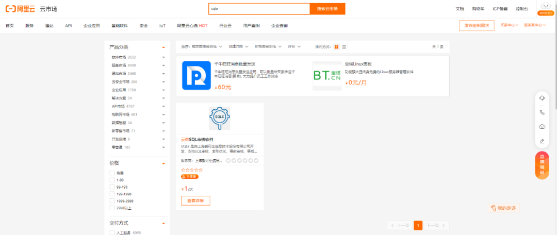Viewport: 557px width, 235px height.
Task: Open the ICP备案 link
Action: coord(500,9)
